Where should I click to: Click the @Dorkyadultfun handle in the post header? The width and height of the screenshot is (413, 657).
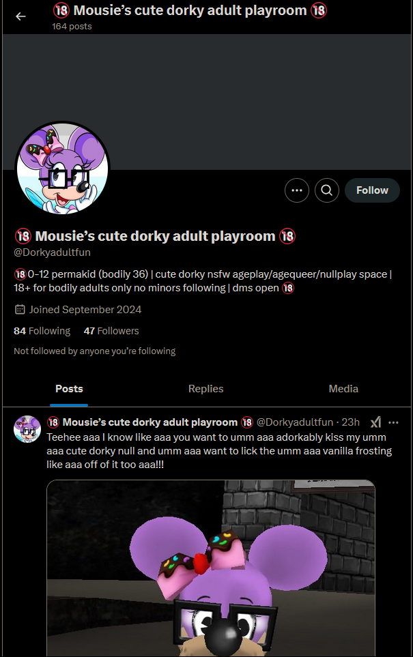coord(294,422)
